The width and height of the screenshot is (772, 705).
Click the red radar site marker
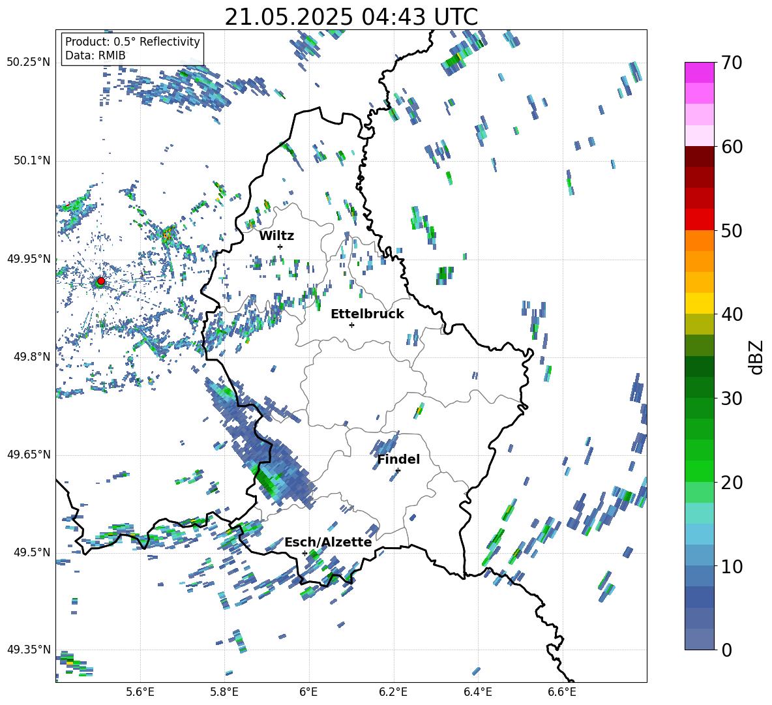click(101, 281)
